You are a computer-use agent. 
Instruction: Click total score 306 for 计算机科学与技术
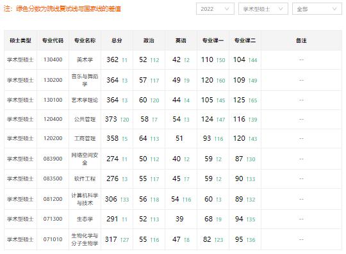point(111,199)
